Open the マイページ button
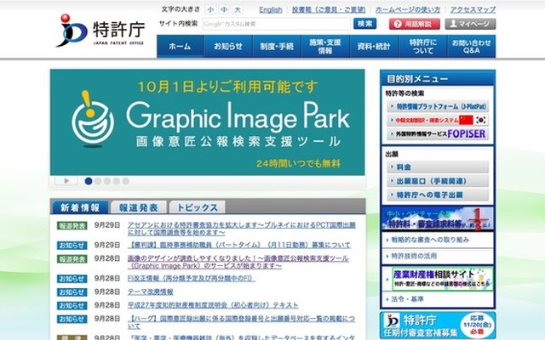 (470, 24)
